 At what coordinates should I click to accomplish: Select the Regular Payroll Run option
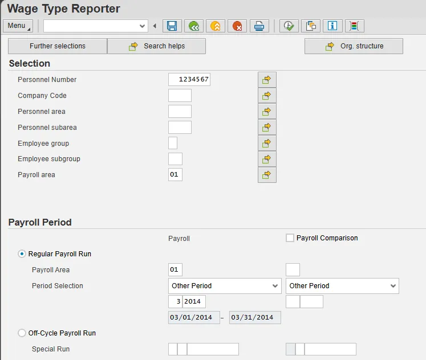22,254
